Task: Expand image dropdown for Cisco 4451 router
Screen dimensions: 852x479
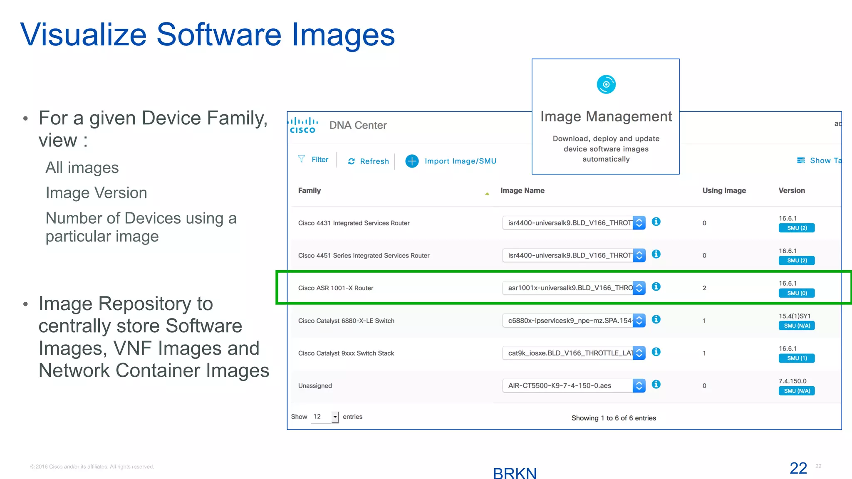Action: click(x=639, y=255)
